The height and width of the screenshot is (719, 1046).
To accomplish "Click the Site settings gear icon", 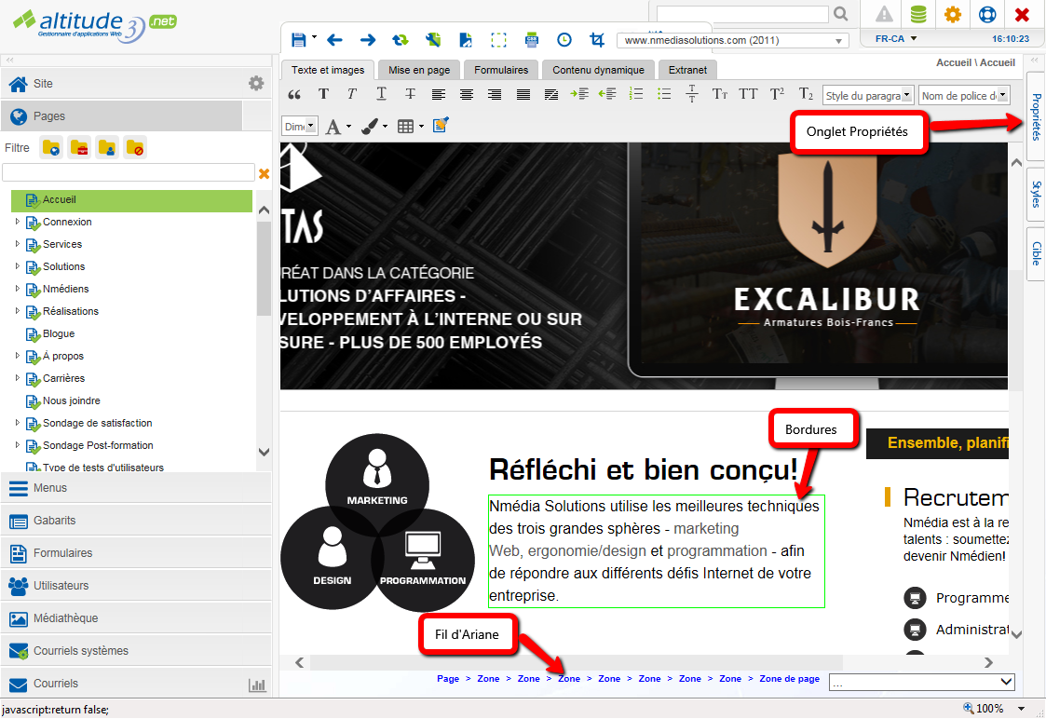I will click(x=256, y=84).
